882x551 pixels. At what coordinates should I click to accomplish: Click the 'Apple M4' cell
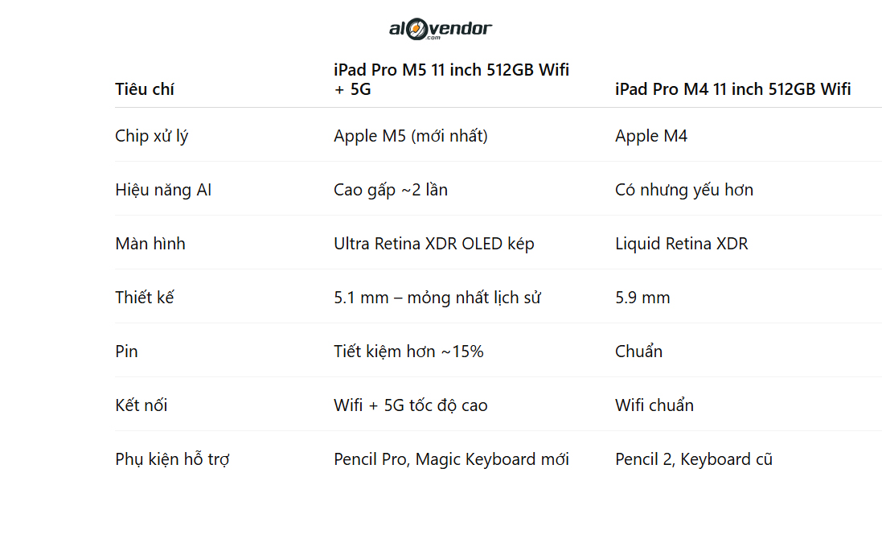[x=651, y=136]
